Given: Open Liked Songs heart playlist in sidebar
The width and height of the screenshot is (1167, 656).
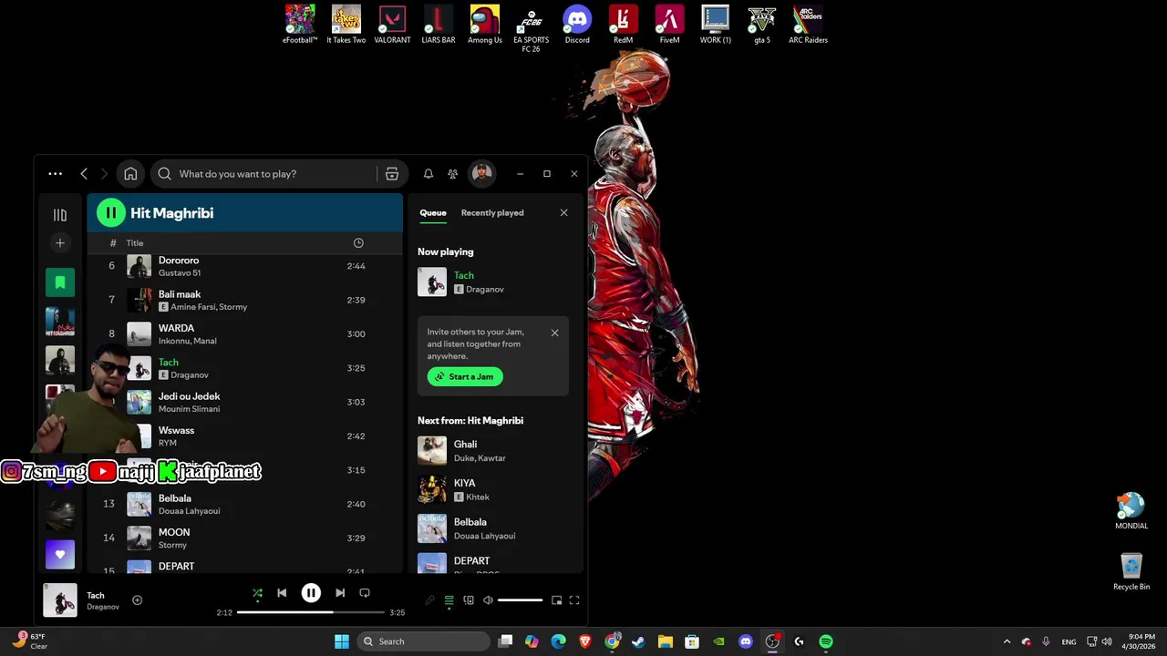Looking at the screenshot, I should (60, 554).
